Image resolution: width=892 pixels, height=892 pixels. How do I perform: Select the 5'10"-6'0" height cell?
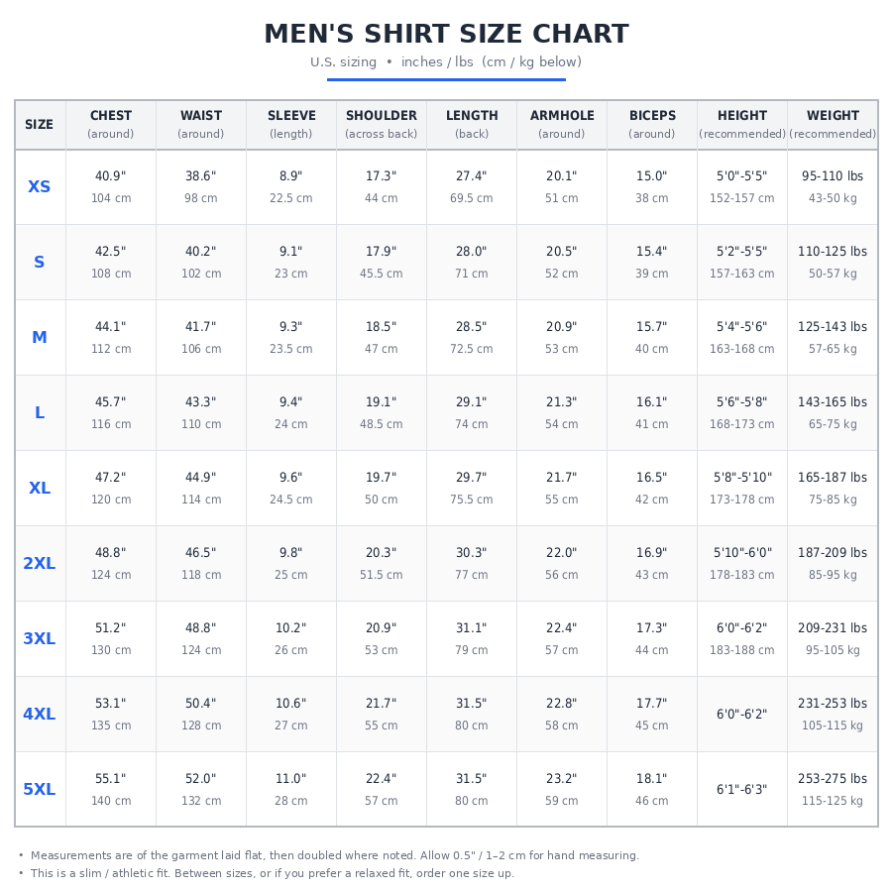(x=742, y=564)
